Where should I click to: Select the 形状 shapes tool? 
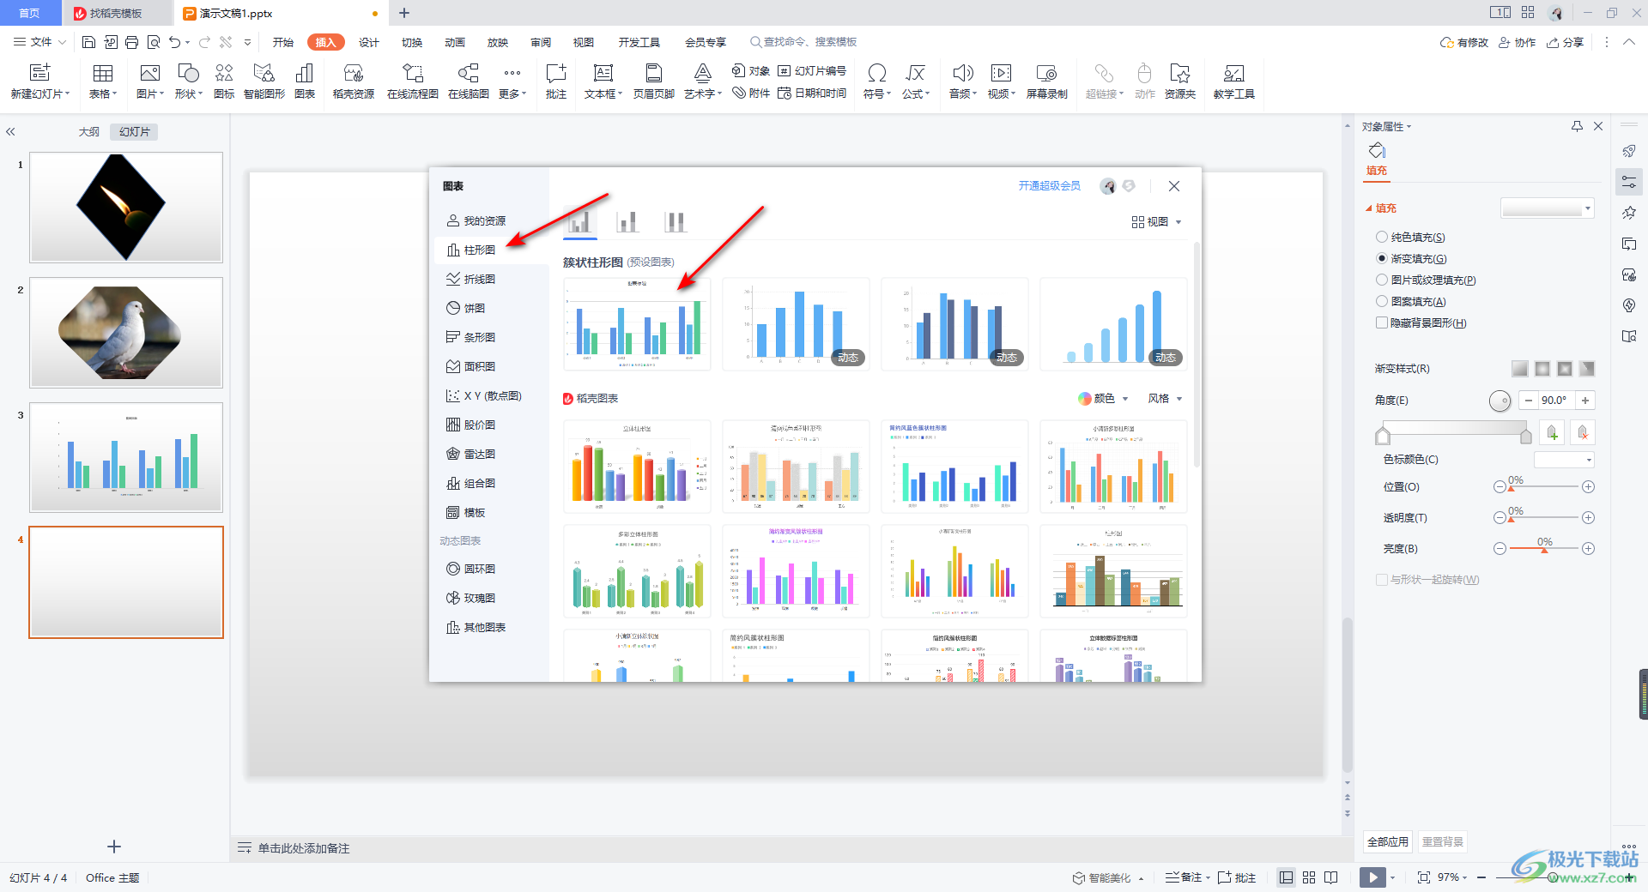pos(188,81)
